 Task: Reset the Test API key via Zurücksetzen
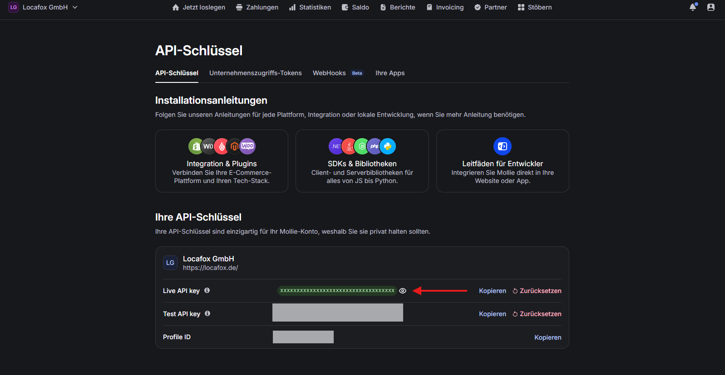click(537, 314)
